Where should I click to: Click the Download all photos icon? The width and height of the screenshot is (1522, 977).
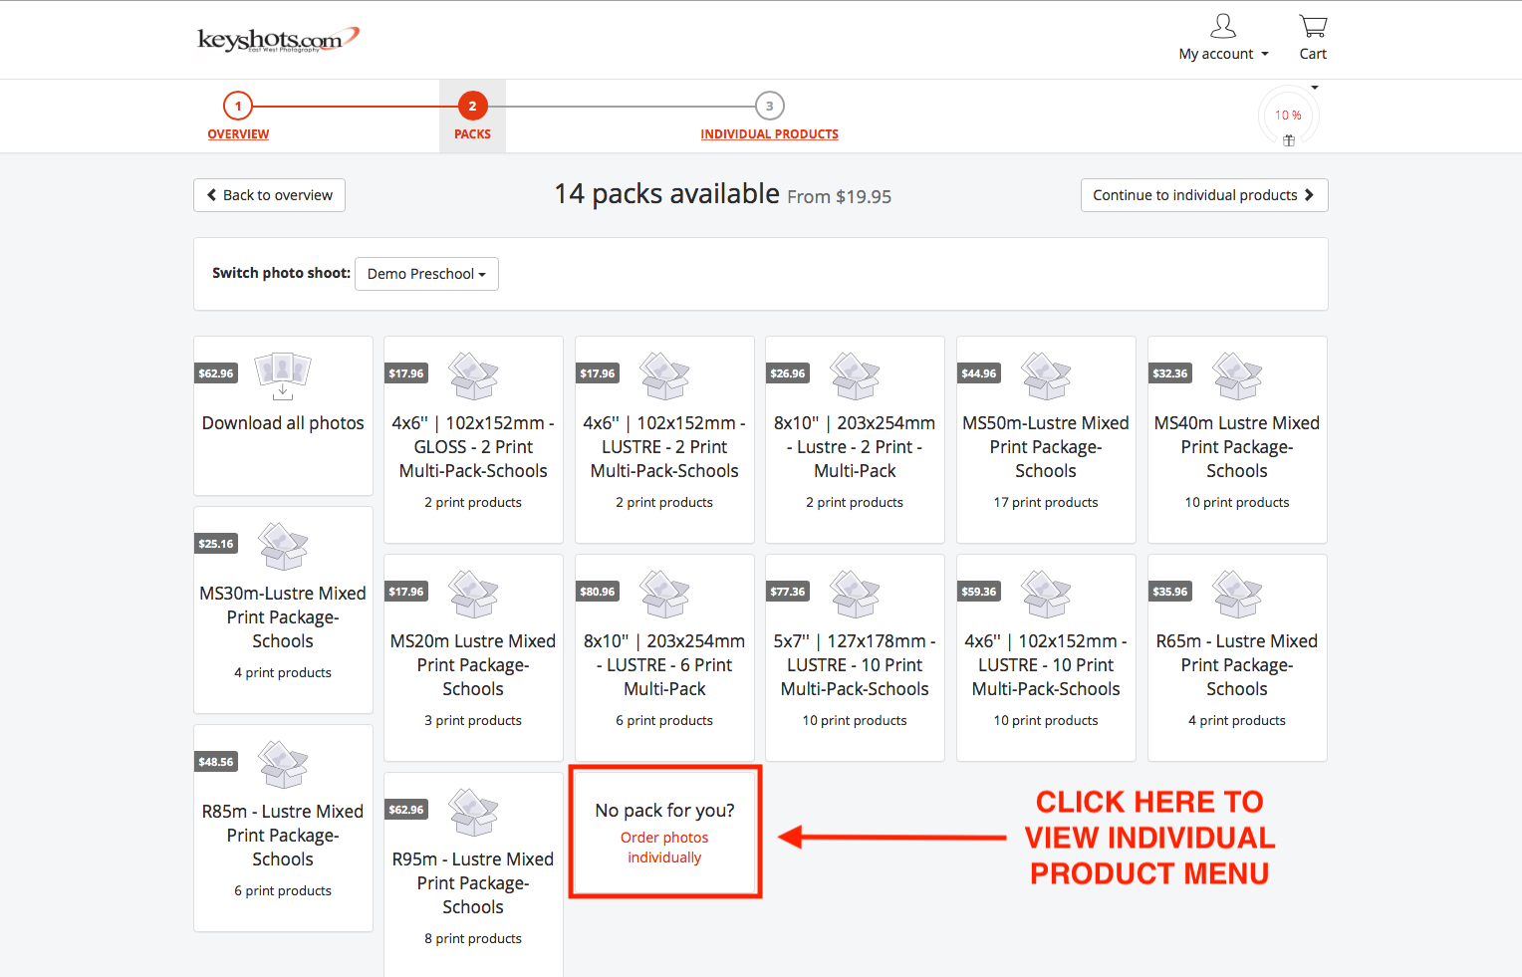pos(283,375)
